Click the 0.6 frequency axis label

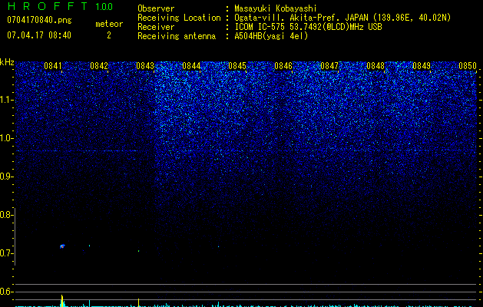[6, 292]
